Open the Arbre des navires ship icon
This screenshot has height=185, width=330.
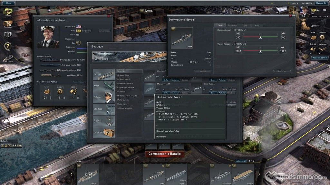pos(8,57)
